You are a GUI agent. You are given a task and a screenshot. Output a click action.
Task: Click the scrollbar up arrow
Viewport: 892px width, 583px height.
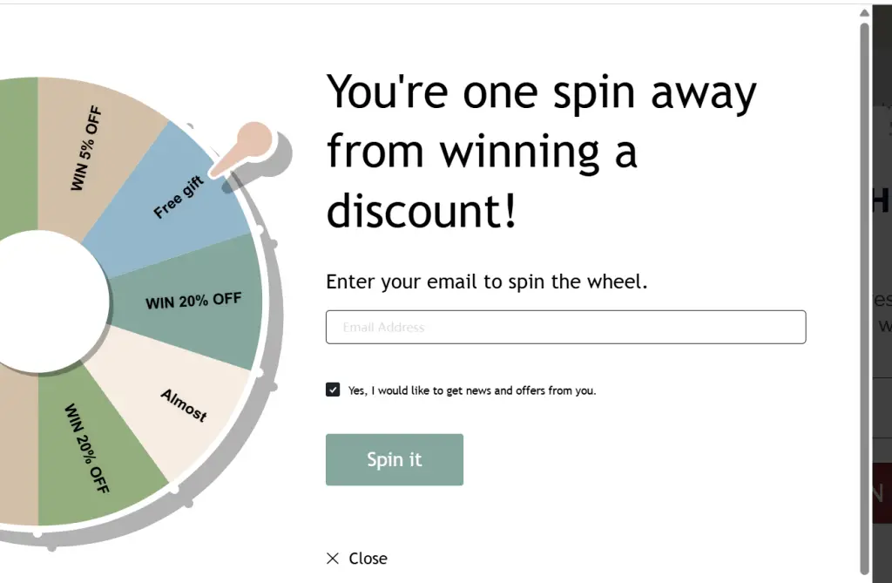864,13
